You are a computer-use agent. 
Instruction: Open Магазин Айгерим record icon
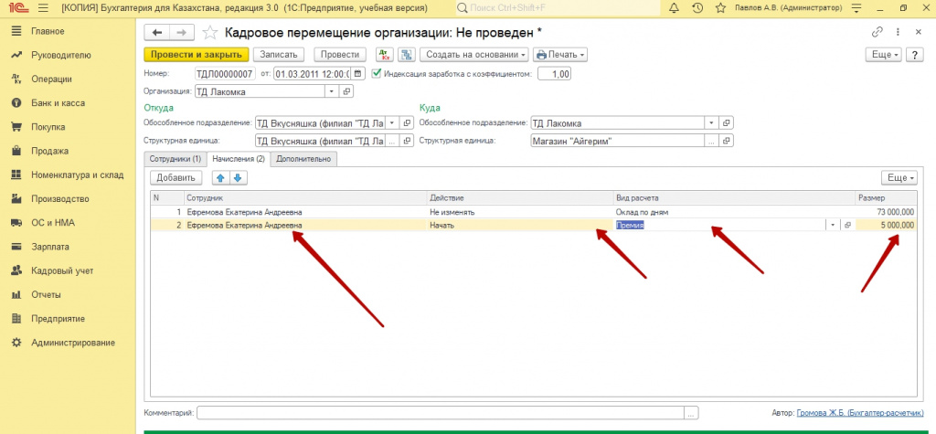tap(727, 141)
